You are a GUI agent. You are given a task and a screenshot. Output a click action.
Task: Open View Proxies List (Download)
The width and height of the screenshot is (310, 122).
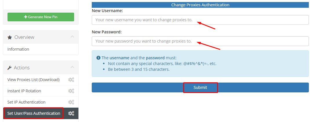(x=33, y=80)
